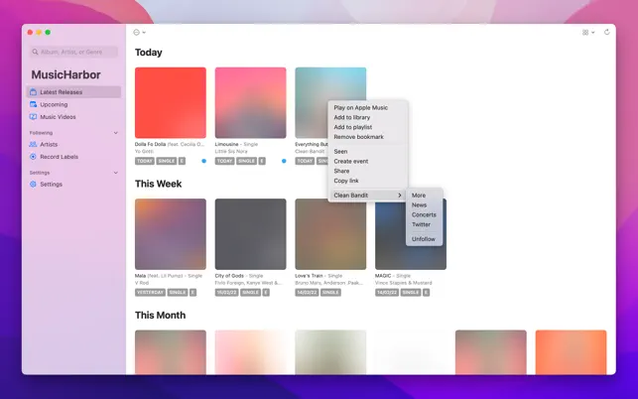Click TODAY badge under Dolla Fo Dolla
638x399 pixels.
(x=145, y=161)
